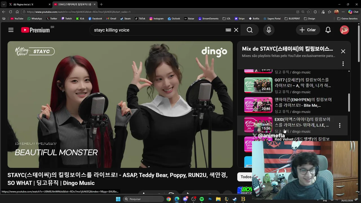Screen dimensions: 361x203
Task: Open the browser tab list dropdown
Action: point(3,4)
